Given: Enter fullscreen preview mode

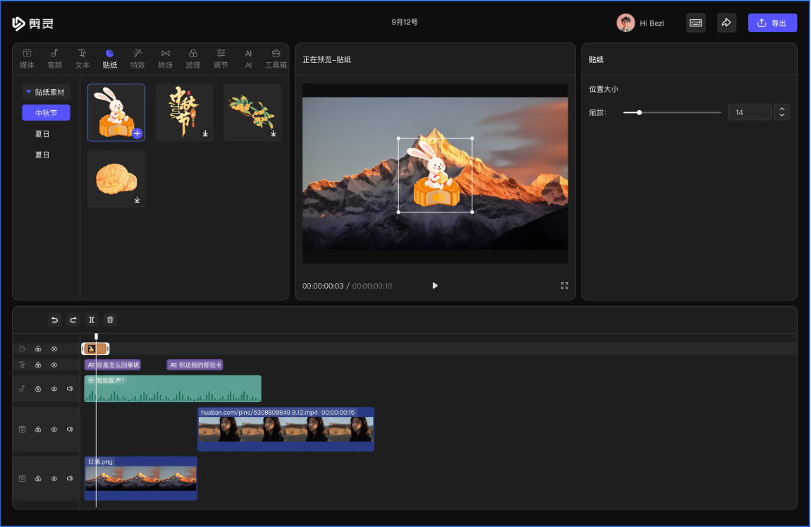Looking at the screenshot, I should pos(564,286).
